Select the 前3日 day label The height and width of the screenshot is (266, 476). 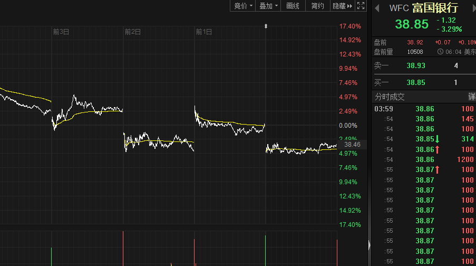[61, 32]
